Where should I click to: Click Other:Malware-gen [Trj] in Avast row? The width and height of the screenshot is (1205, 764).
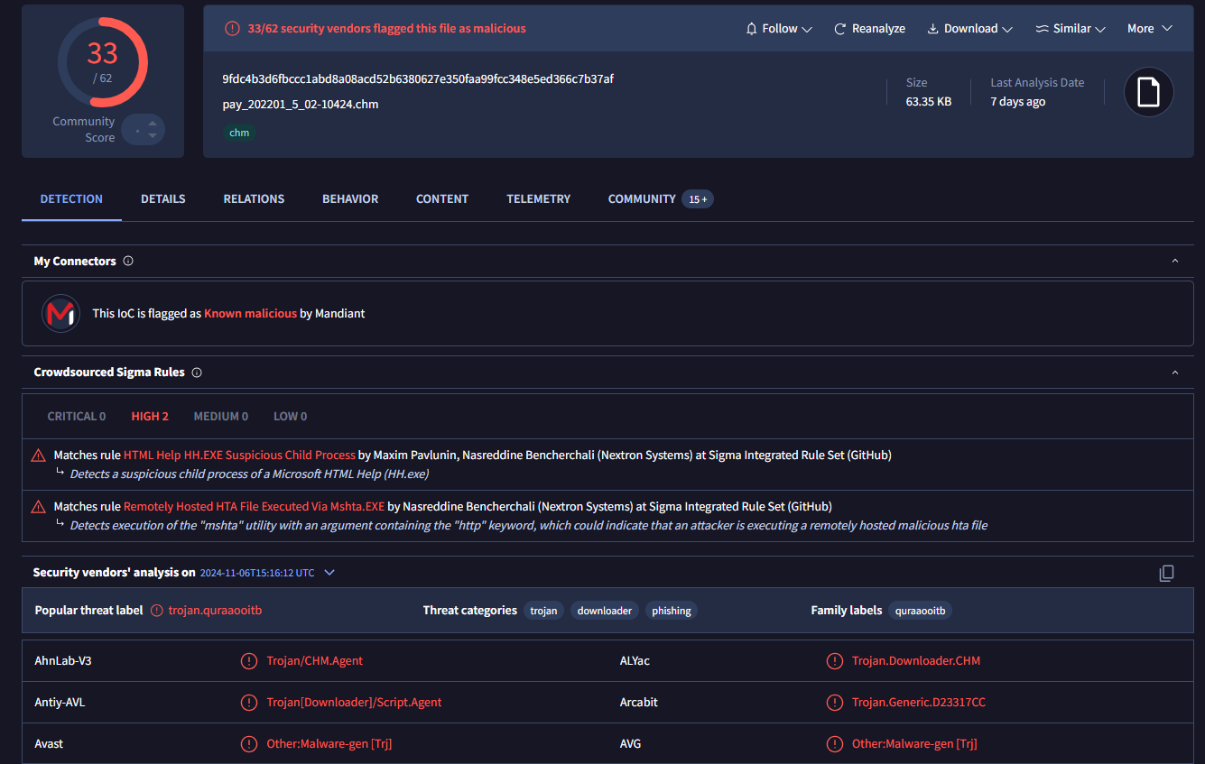[x=329, y=744]
